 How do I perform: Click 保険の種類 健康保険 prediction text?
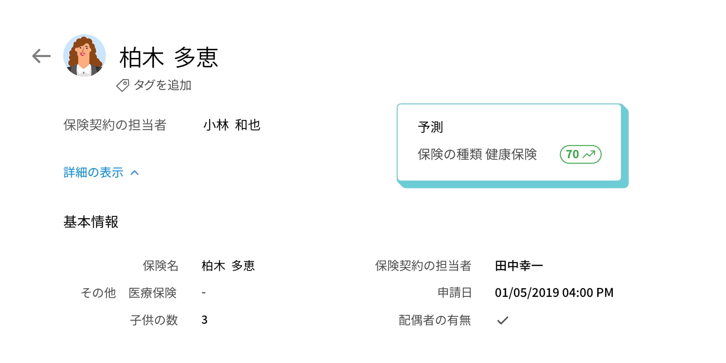[477, 154]
